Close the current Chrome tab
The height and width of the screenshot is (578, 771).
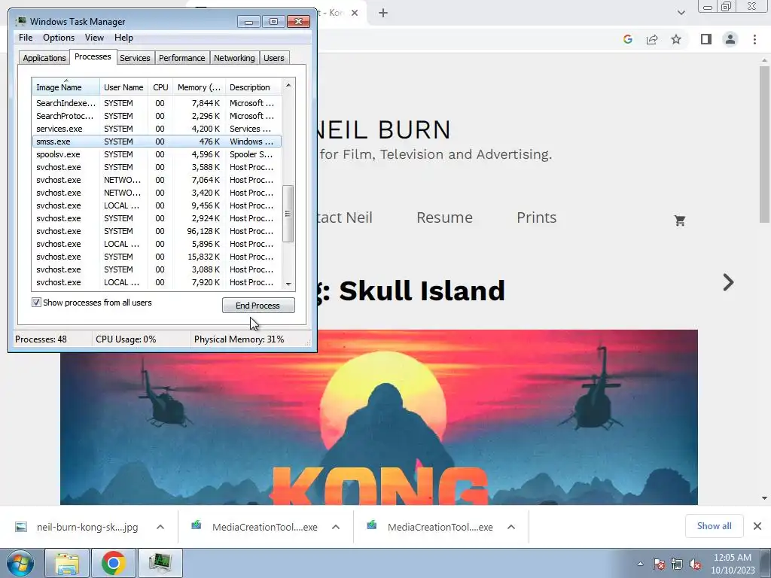(355, 13)
